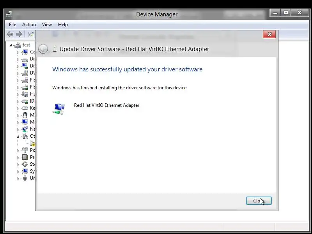Click the System devices category icon

(25, 171)
